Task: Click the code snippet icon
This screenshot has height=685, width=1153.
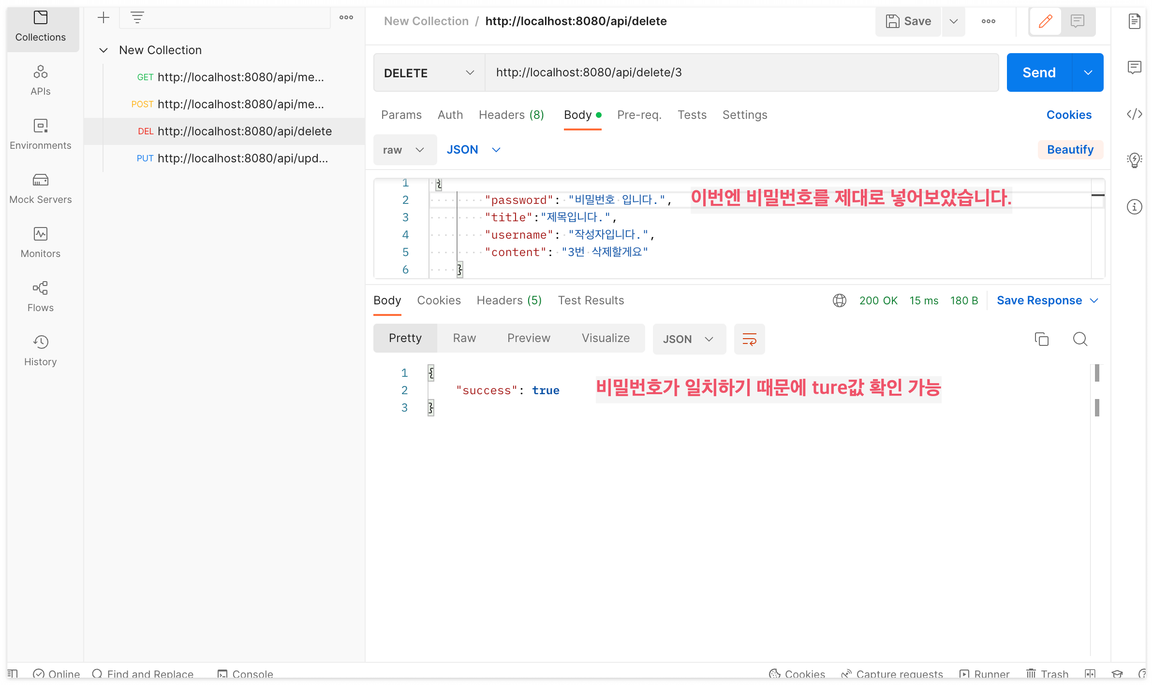Action: pos(1134,114)
